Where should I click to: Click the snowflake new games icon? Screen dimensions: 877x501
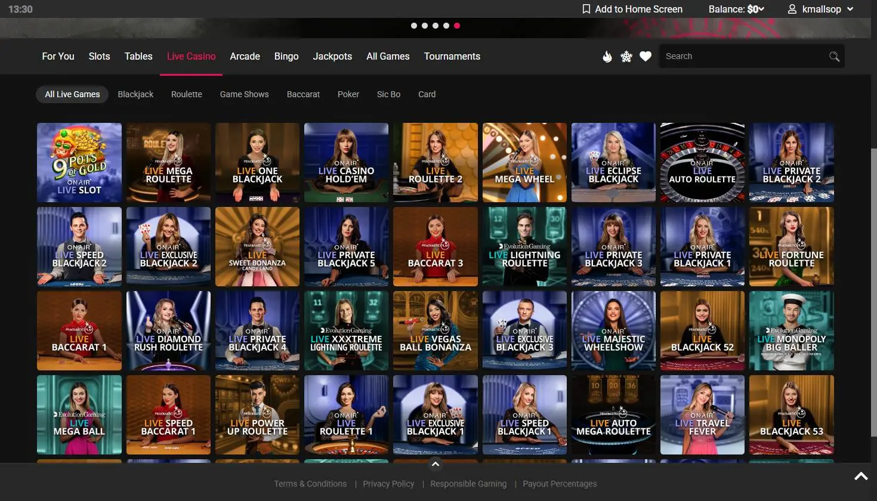pos(626,56)
